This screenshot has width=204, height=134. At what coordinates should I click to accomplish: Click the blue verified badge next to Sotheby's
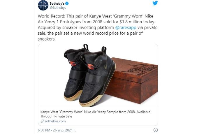point(67,3)
